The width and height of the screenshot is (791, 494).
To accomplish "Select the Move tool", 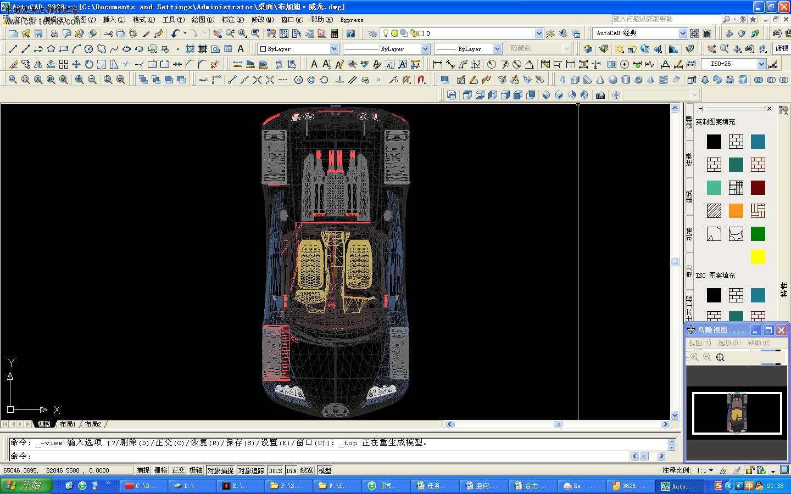I will (76, 64).
